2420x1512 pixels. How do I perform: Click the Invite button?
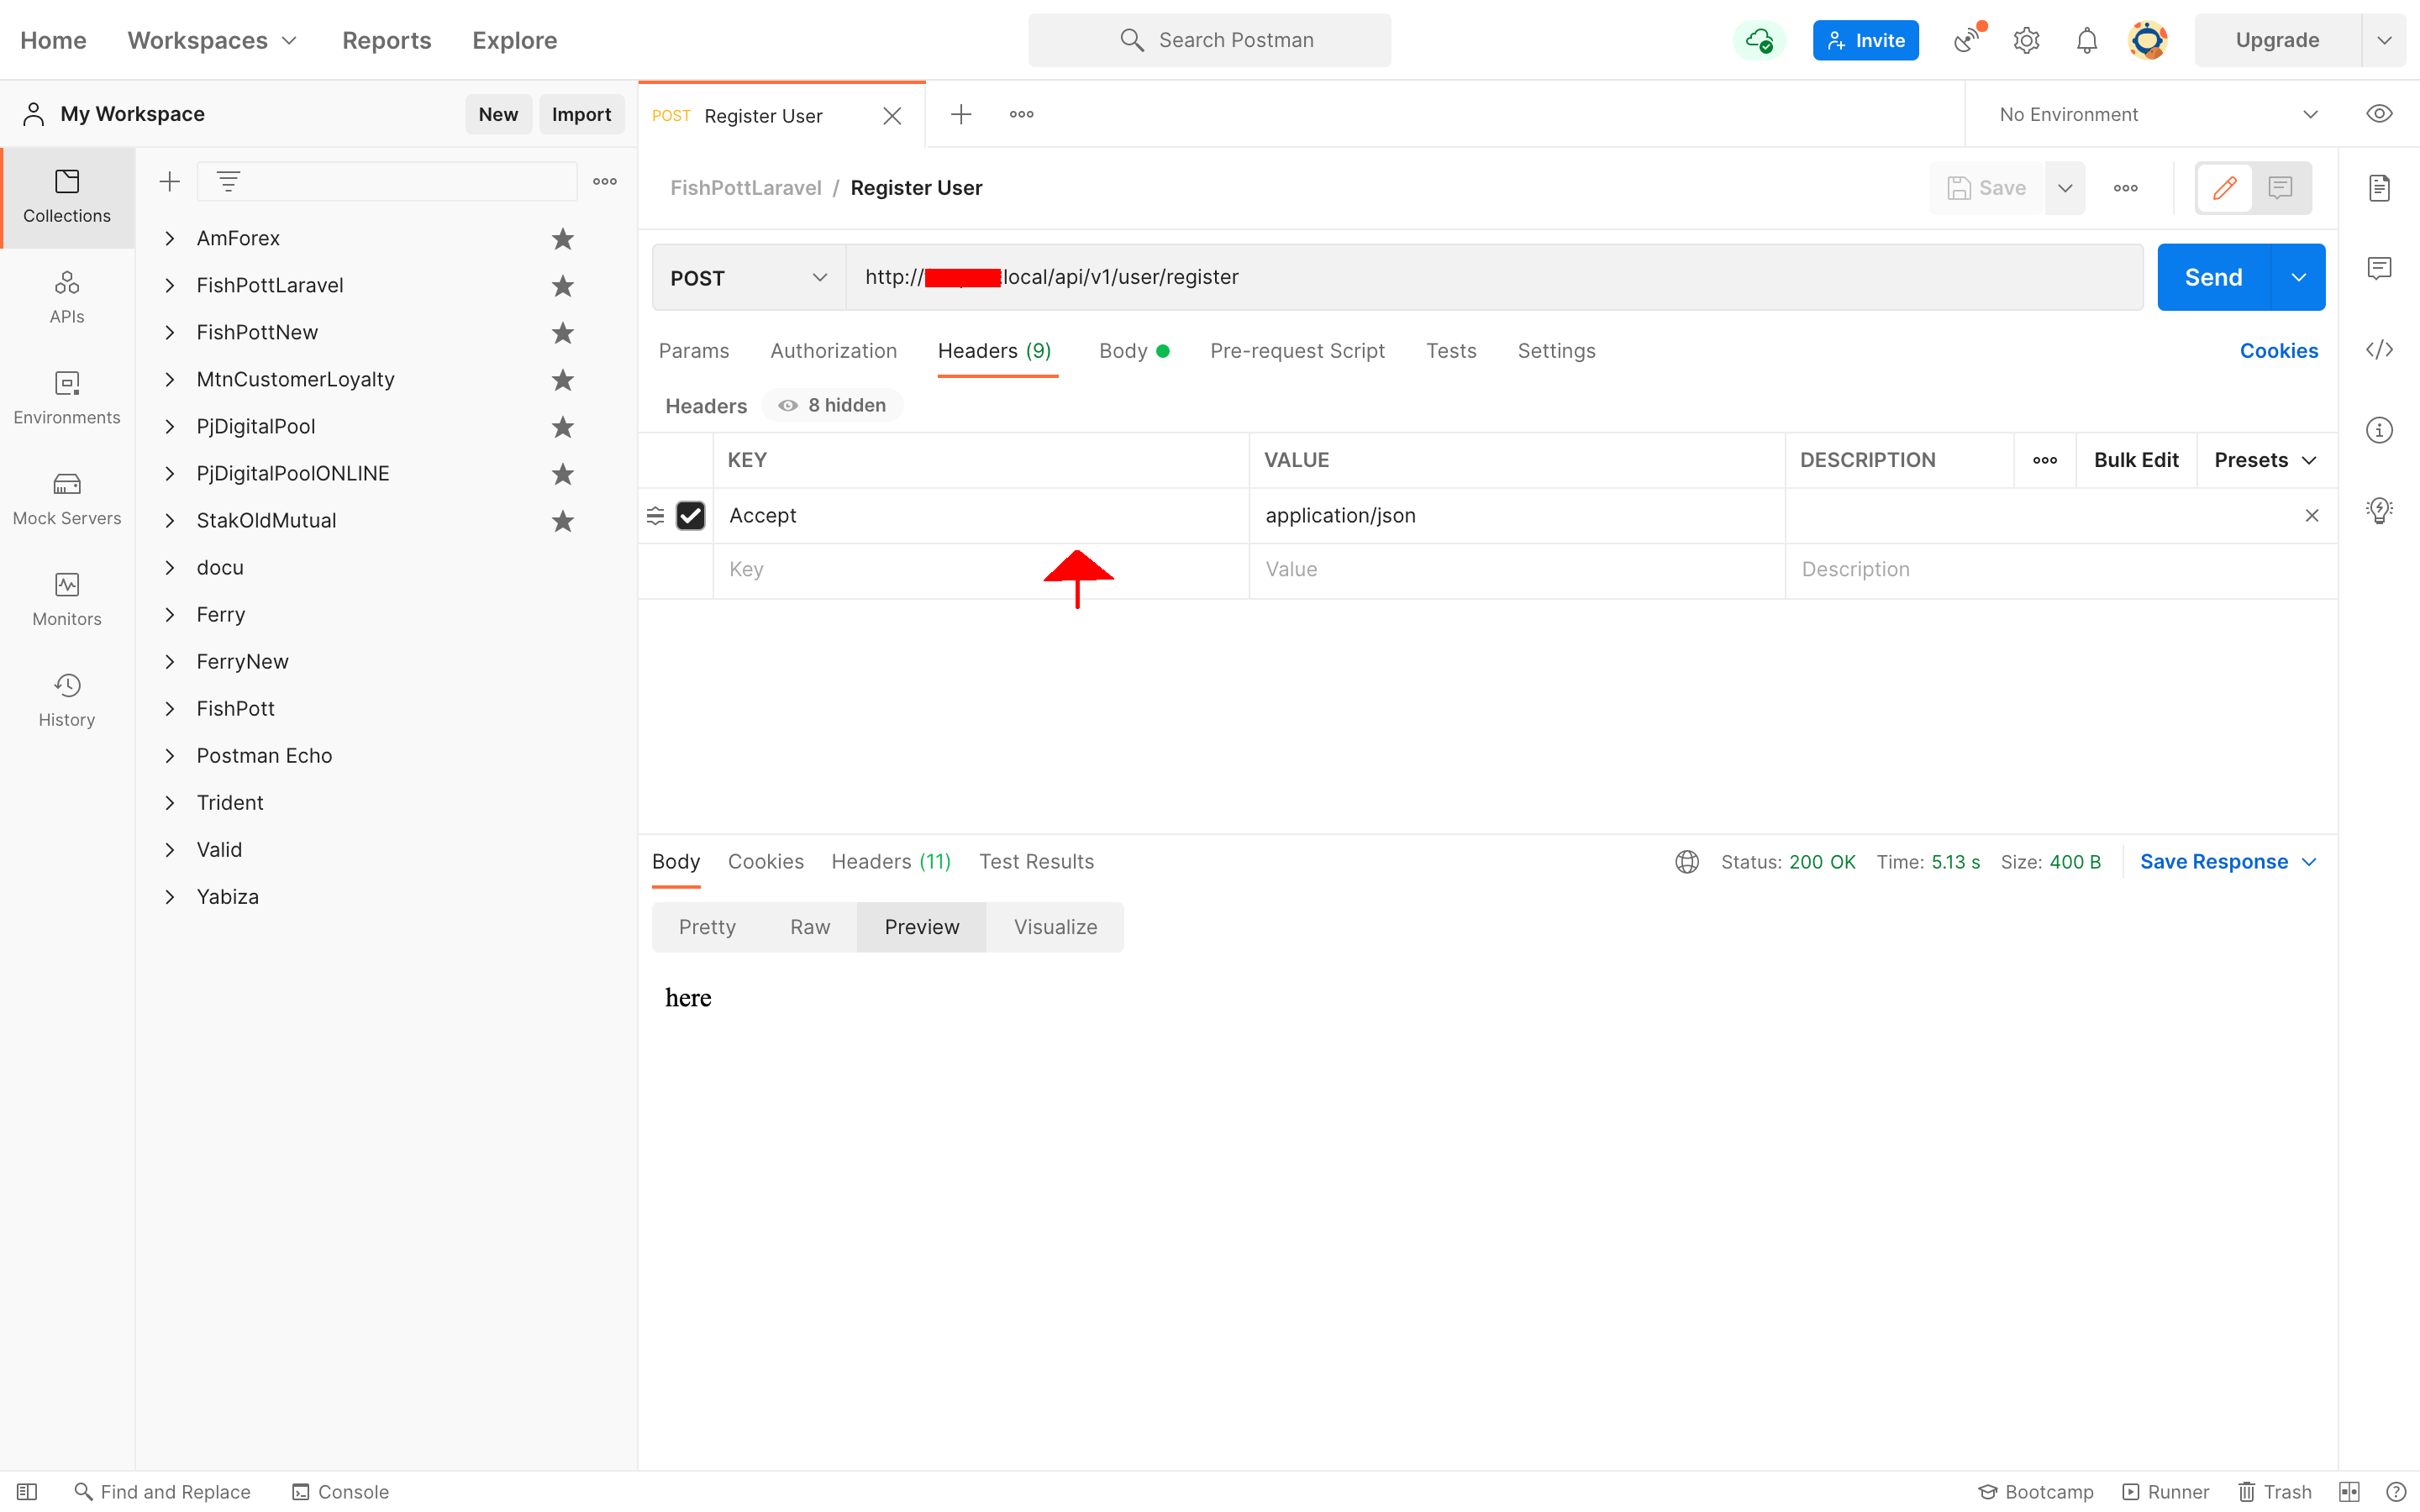click(1866, 40)
